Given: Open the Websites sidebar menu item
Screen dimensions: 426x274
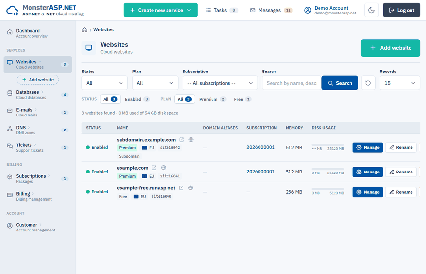Looking at the screenshot, I should [37, 65].
